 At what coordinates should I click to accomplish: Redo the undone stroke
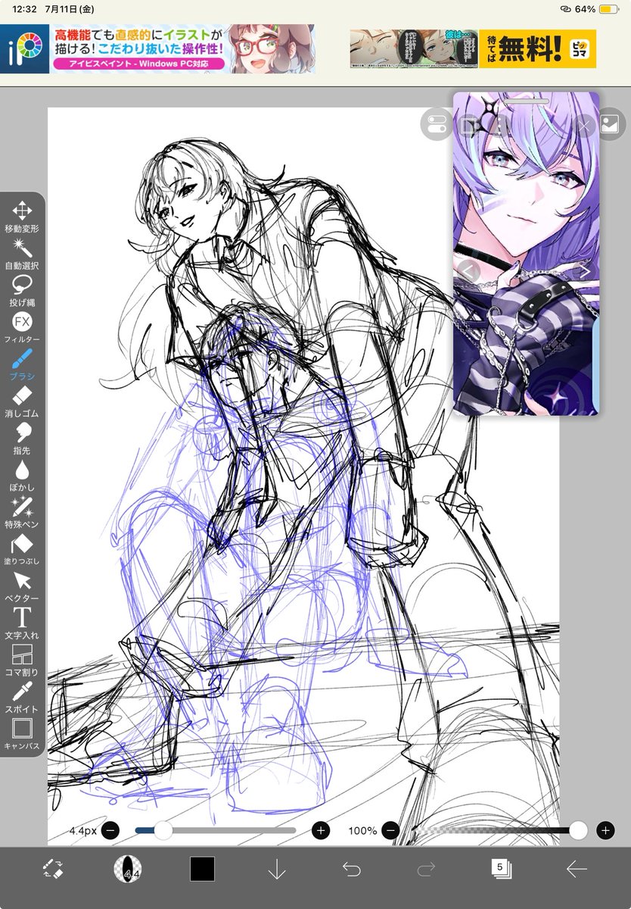tap(426, 869)
